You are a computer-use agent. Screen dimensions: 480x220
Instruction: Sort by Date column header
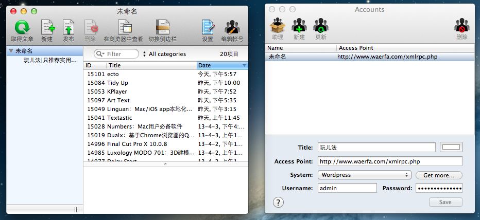coord(222,65)
